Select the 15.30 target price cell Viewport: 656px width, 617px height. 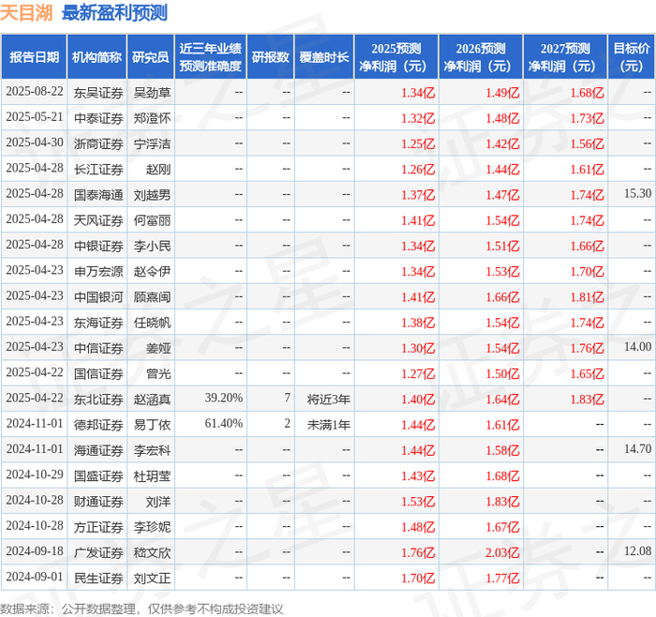pyautogui.click(x=637, y=193)
